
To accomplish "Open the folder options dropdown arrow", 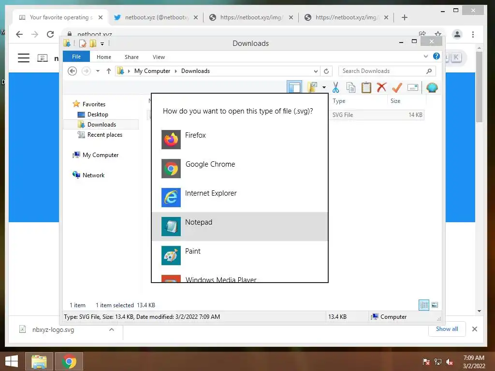I will 324,87.
